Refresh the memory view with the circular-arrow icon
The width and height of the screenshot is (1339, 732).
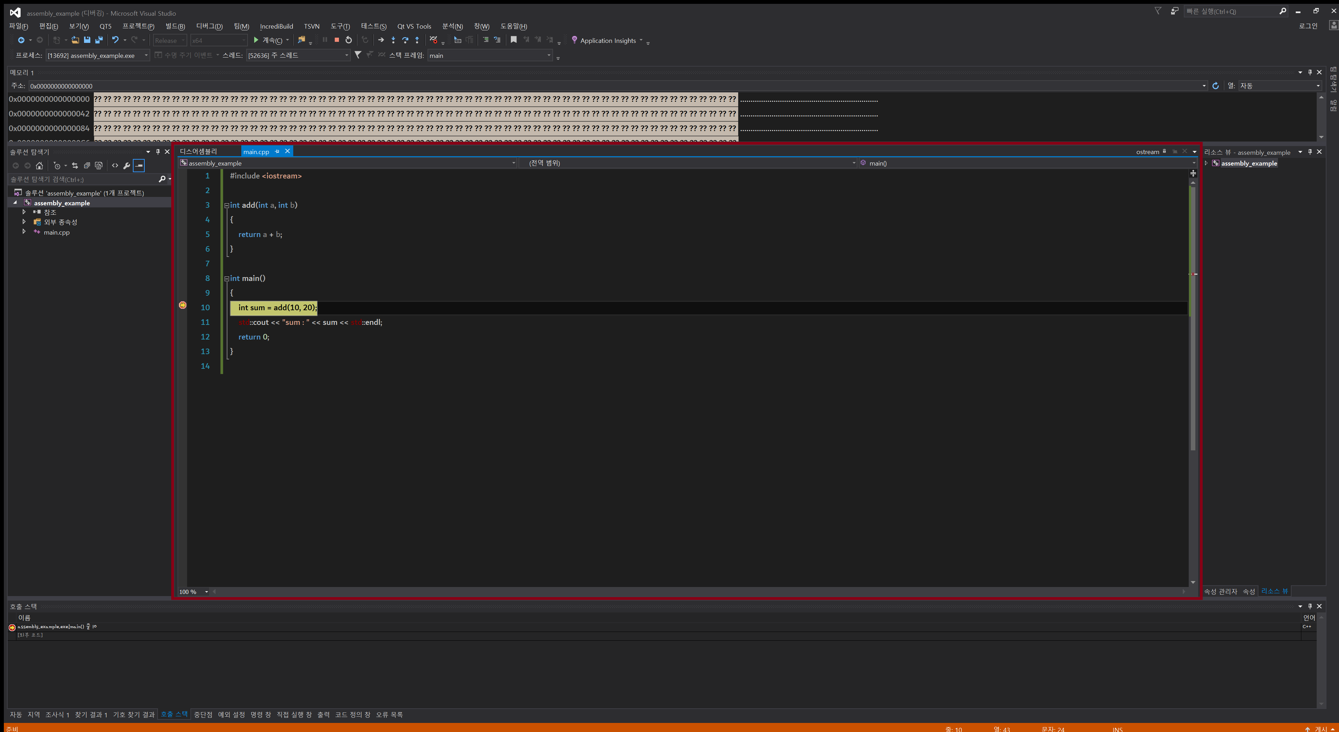point(1216,86)
